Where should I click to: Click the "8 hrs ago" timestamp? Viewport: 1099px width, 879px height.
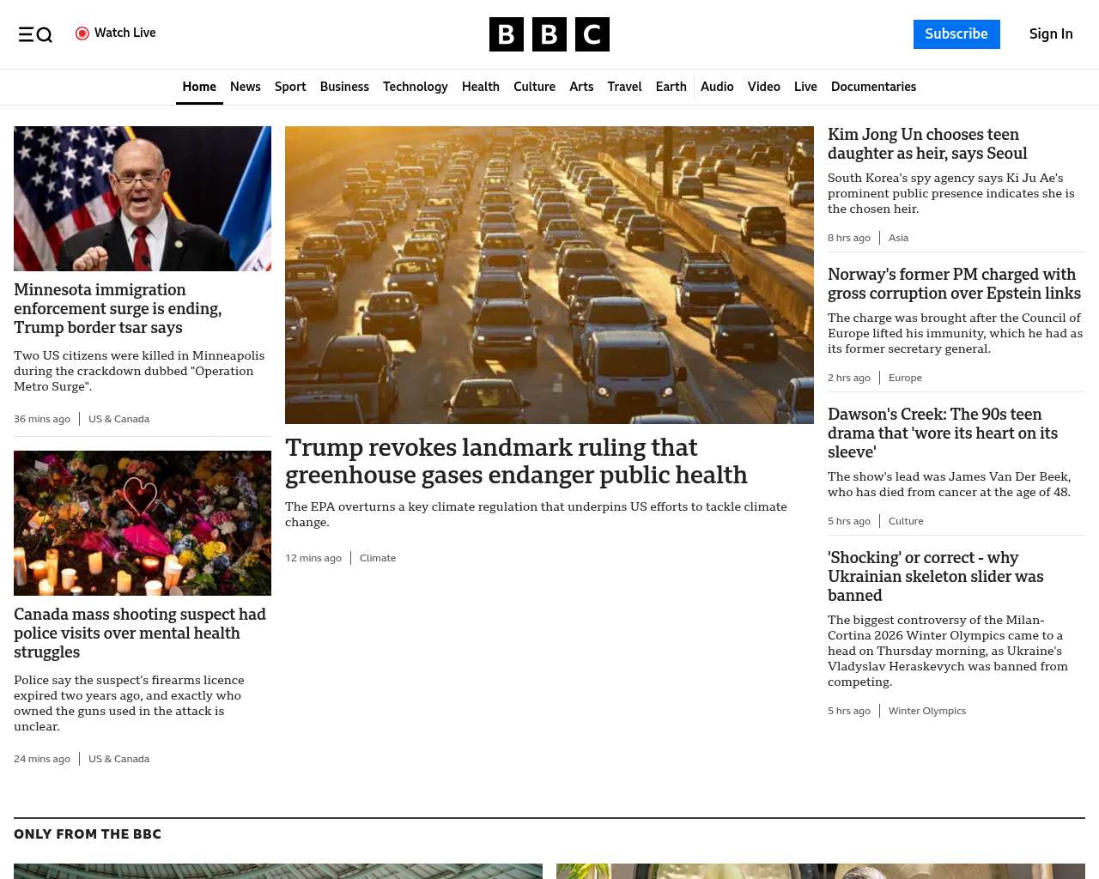point(849,238)
